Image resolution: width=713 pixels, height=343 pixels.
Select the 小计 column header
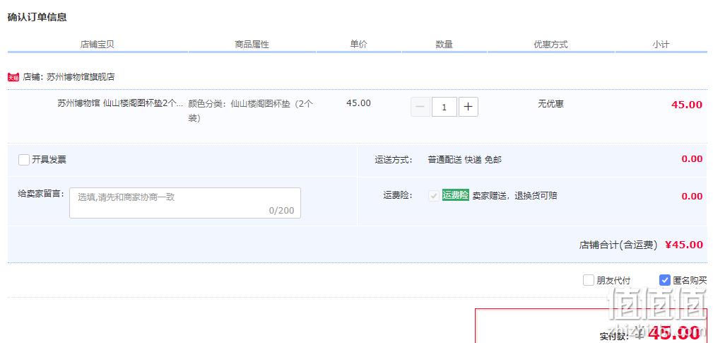click(x=661, y=44)
